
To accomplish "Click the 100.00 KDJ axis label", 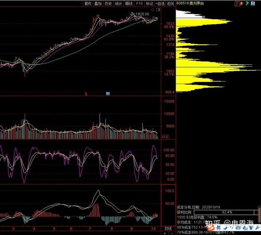I will (169, 150).
